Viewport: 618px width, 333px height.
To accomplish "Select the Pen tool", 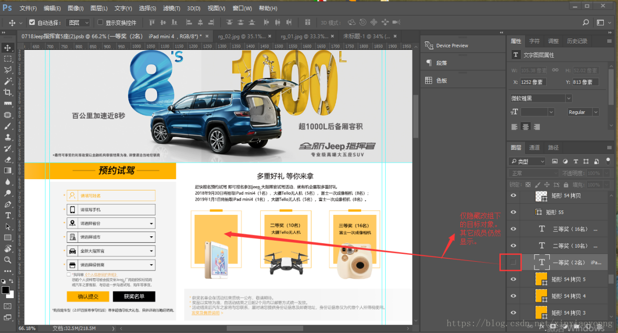I will click(7, 204).
